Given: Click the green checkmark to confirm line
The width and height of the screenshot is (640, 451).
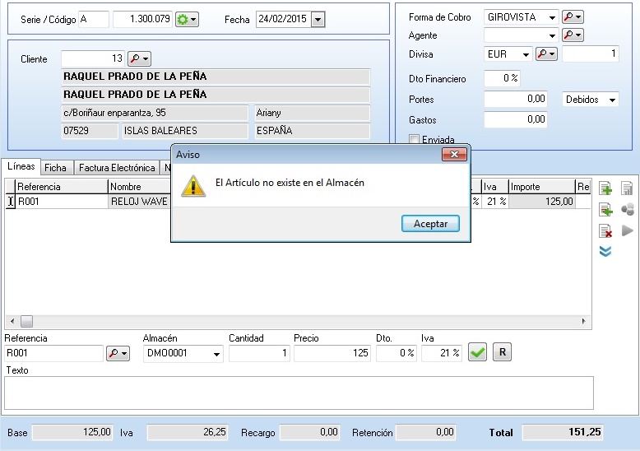Looking at the screenshot, I should (477, 353).
